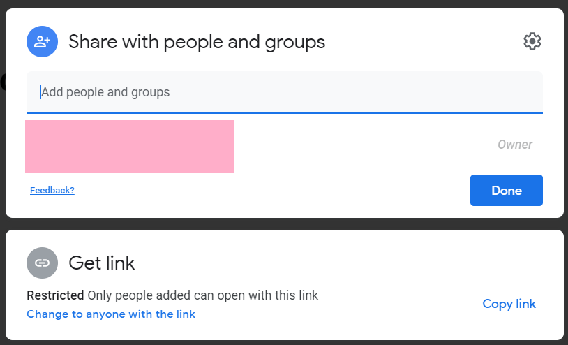Open sharing settings via the gear icon
The width and height of the screenshot is (568, 345).
[532, 41]
